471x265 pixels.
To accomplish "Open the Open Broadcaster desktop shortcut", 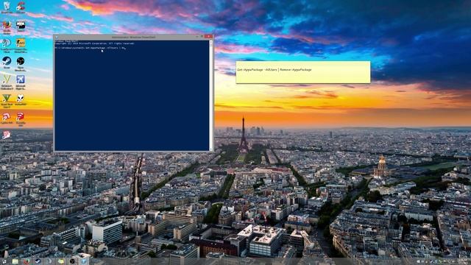I will pyautogui.click(x=21, y=64).
